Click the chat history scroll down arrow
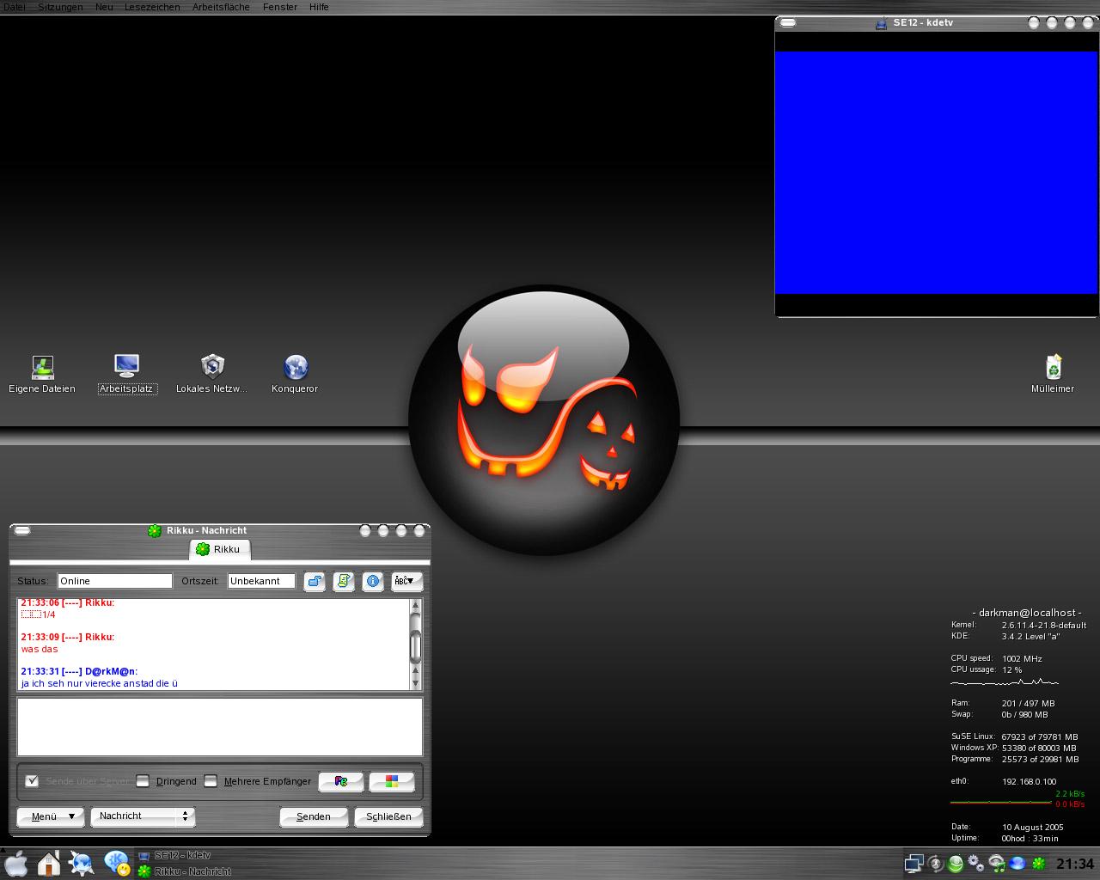 [415, 683]
